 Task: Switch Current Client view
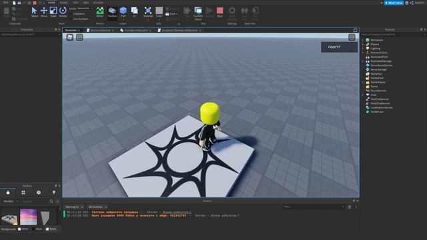pos(198,13)
